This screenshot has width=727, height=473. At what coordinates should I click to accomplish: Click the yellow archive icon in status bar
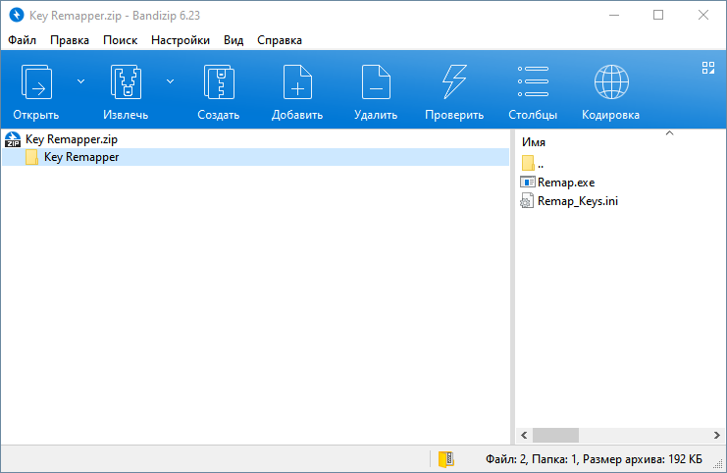pos(446,458)
